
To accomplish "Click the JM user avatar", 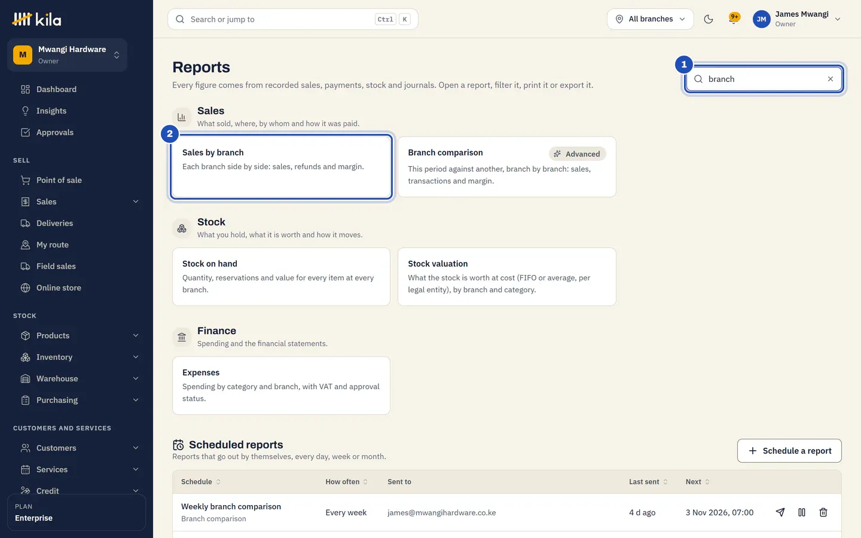I will click(x=762, y=19).
